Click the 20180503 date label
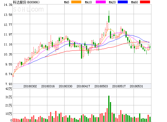 (101, 86)
